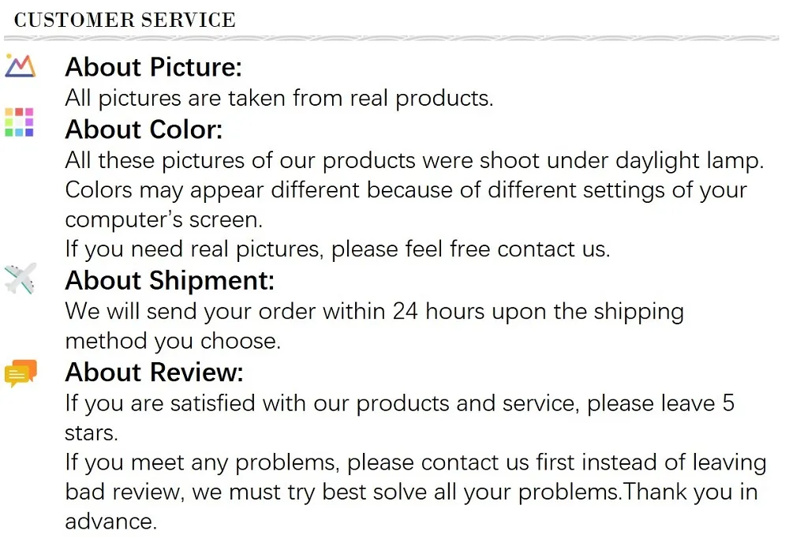Select the CUSTOMER SERVICE header title
Image resolution: width=789 pixels, height=550 pixels.
pos(125,21)
